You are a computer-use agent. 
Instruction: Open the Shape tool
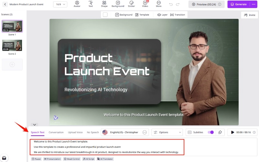click(104, 4)
